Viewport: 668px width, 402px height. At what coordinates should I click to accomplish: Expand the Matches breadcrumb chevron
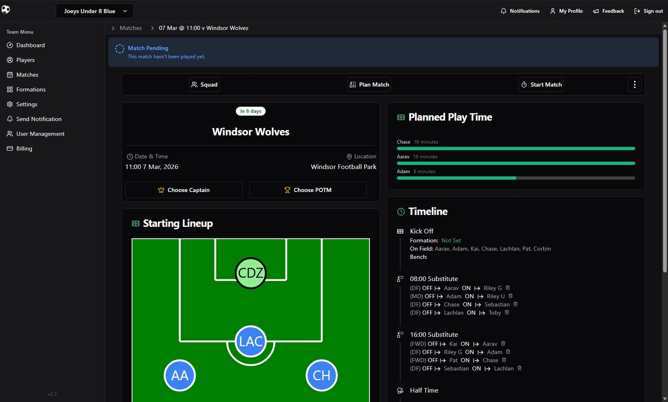tap(113, 28)
